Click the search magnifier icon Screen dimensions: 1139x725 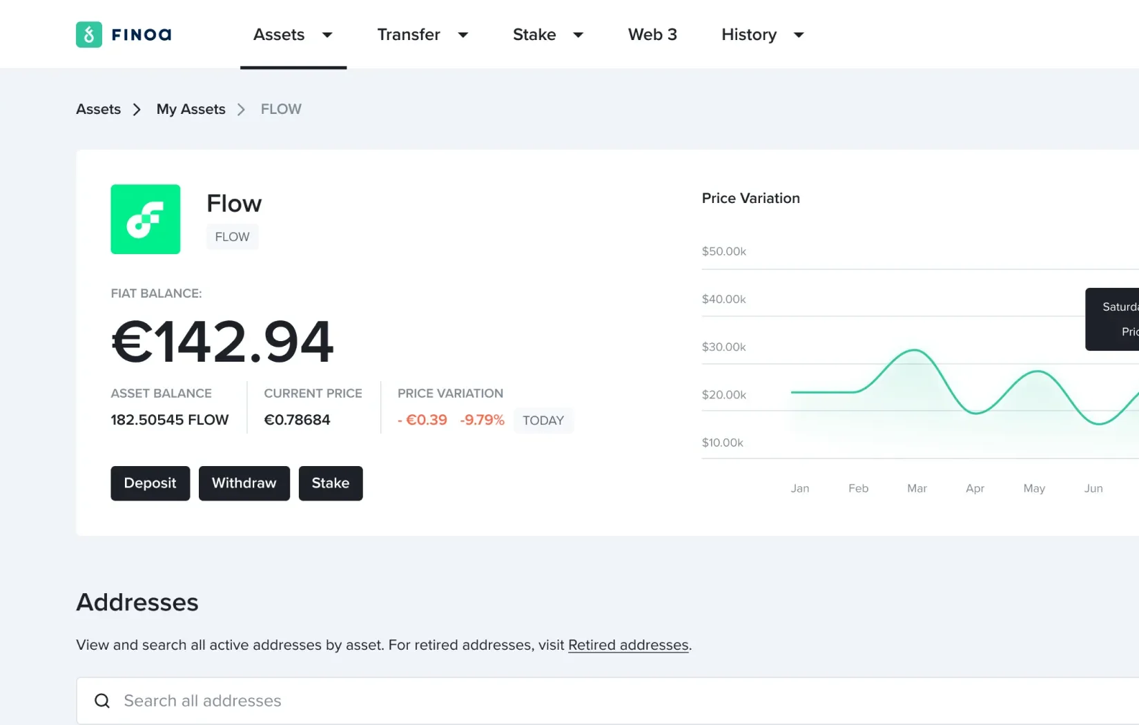click(102, 701)
